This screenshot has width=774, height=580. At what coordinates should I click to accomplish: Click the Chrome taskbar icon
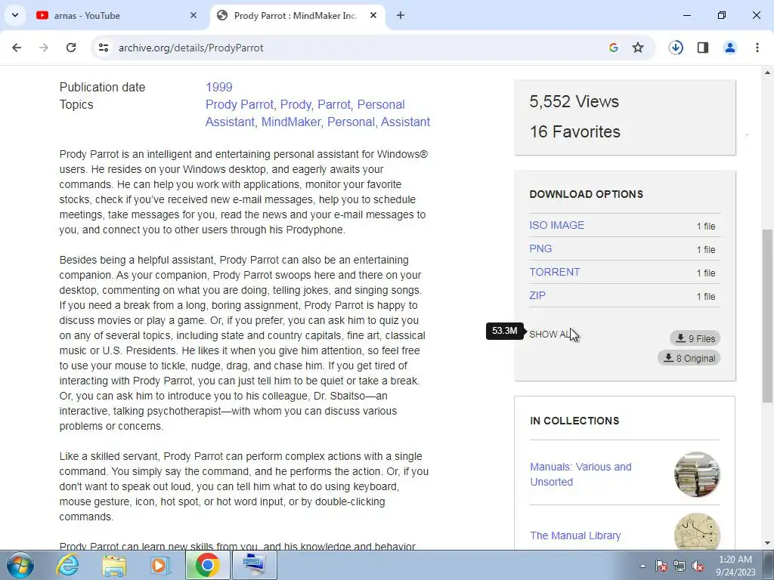coord(207,565)
